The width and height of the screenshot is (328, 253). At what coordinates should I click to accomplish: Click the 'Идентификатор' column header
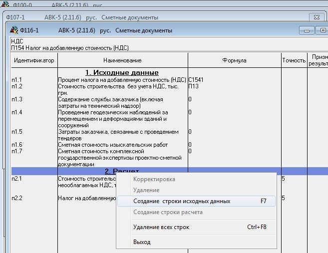point(34,60)
